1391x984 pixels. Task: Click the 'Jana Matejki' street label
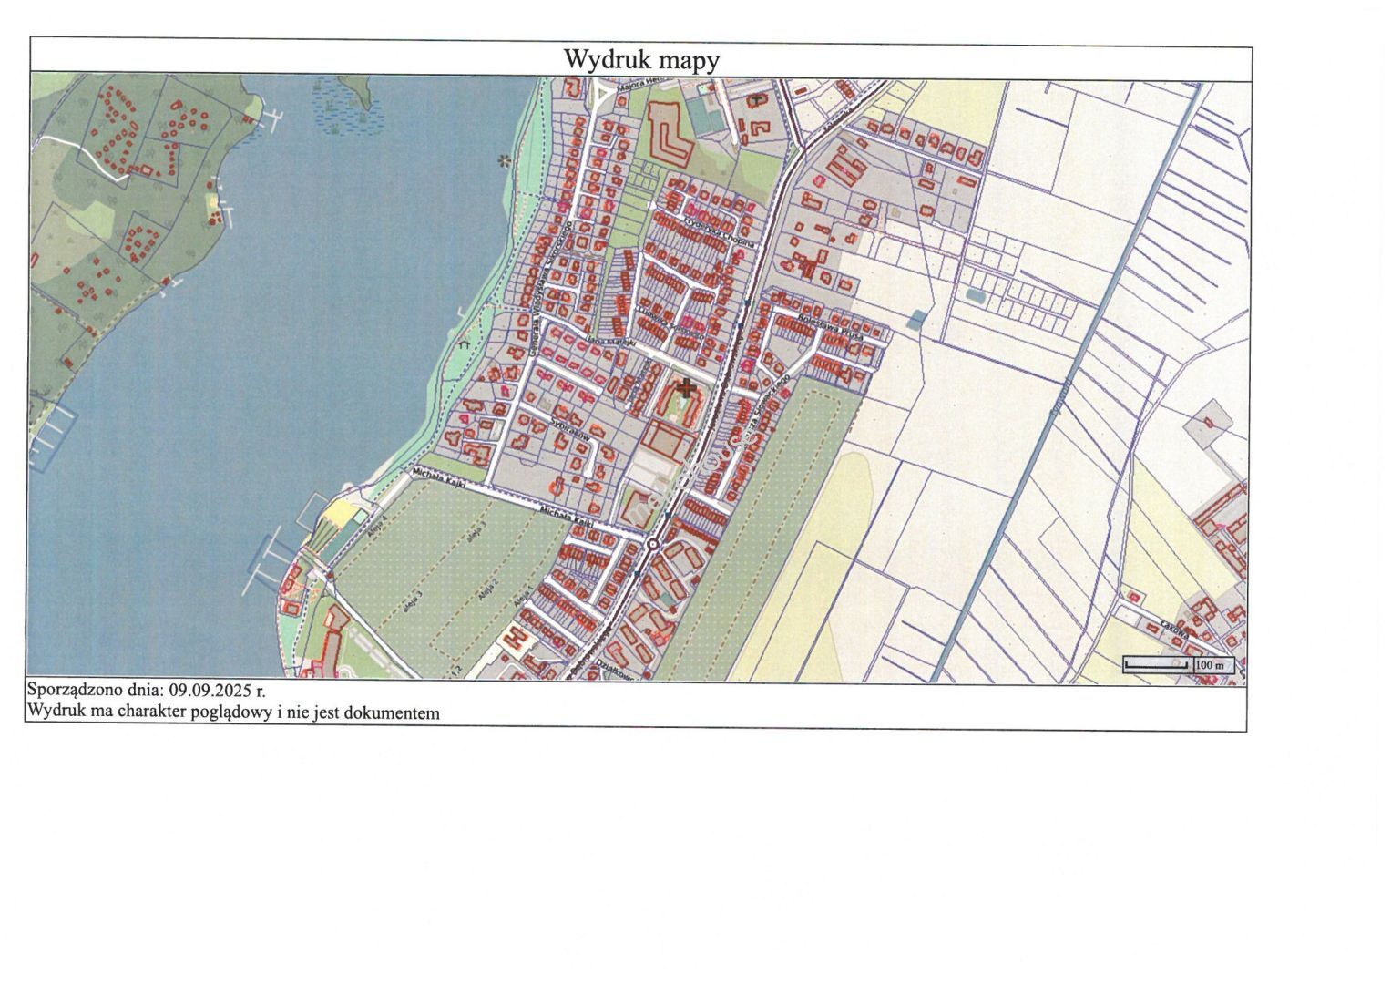[x=609, y=342]
